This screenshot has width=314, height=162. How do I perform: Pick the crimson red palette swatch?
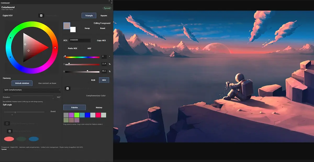coord(98,115)
